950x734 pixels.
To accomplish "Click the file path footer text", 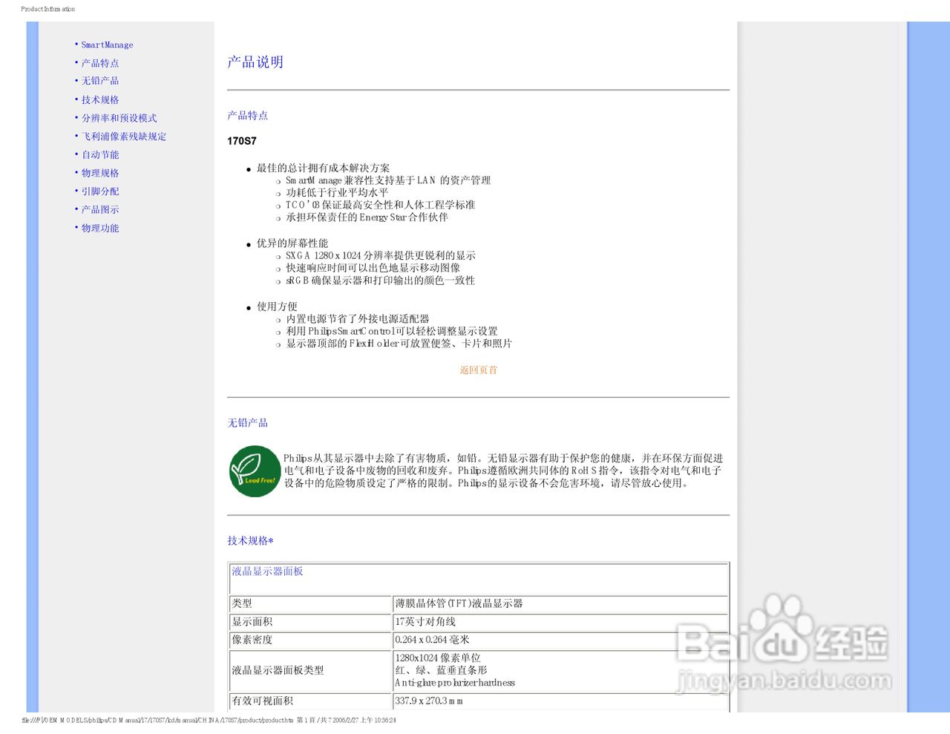I will (209, 720).
